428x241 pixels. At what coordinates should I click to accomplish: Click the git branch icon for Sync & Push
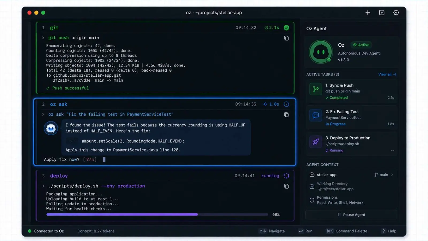click(x=316, y=89)
